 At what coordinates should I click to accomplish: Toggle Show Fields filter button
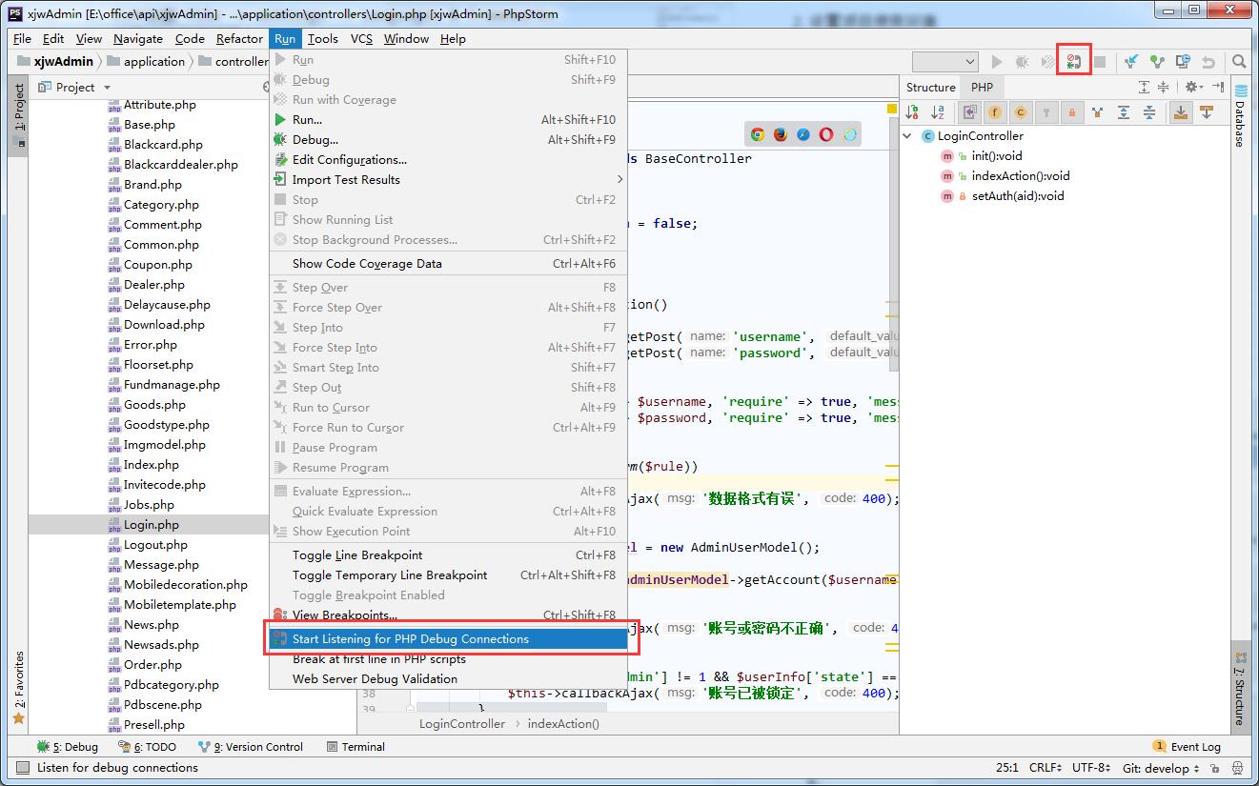(995, 112)
